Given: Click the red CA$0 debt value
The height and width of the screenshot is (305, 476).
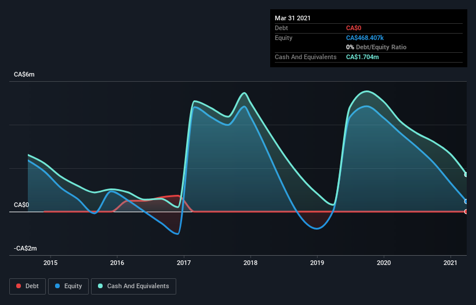Looking at the screenshot, I should click(354, 28).
